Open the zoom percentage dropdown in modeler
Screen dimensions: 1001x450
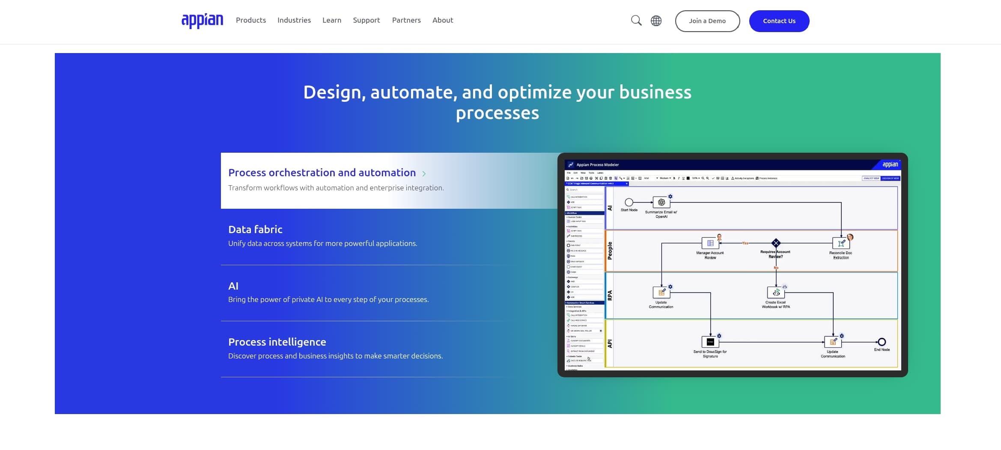(x=696, y=178)
